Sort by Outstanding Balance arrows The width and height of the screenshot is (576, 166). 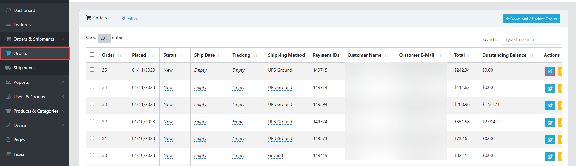531,55
